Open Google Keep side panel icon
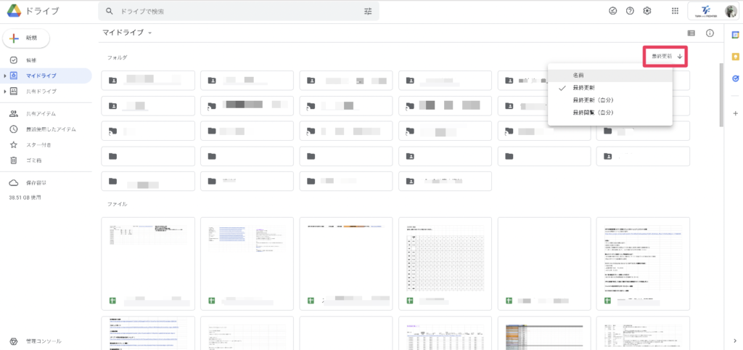The height and width of the screenshot is (350, 743). [736, 57]
